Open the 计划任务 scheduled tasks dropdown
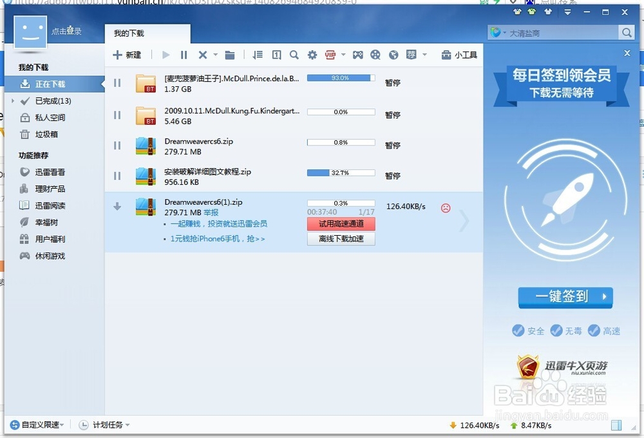The image size is (644, 438). (104, 425)
